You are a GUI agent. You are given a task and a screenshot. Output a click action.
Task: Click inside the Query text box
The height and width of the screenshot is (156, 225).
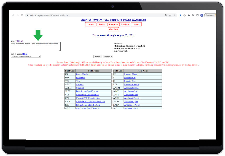pyautogui.click(x=35, y=46)
